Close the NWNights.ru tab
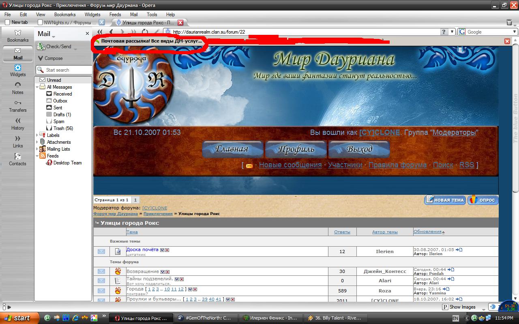 [x=102, y=22]
